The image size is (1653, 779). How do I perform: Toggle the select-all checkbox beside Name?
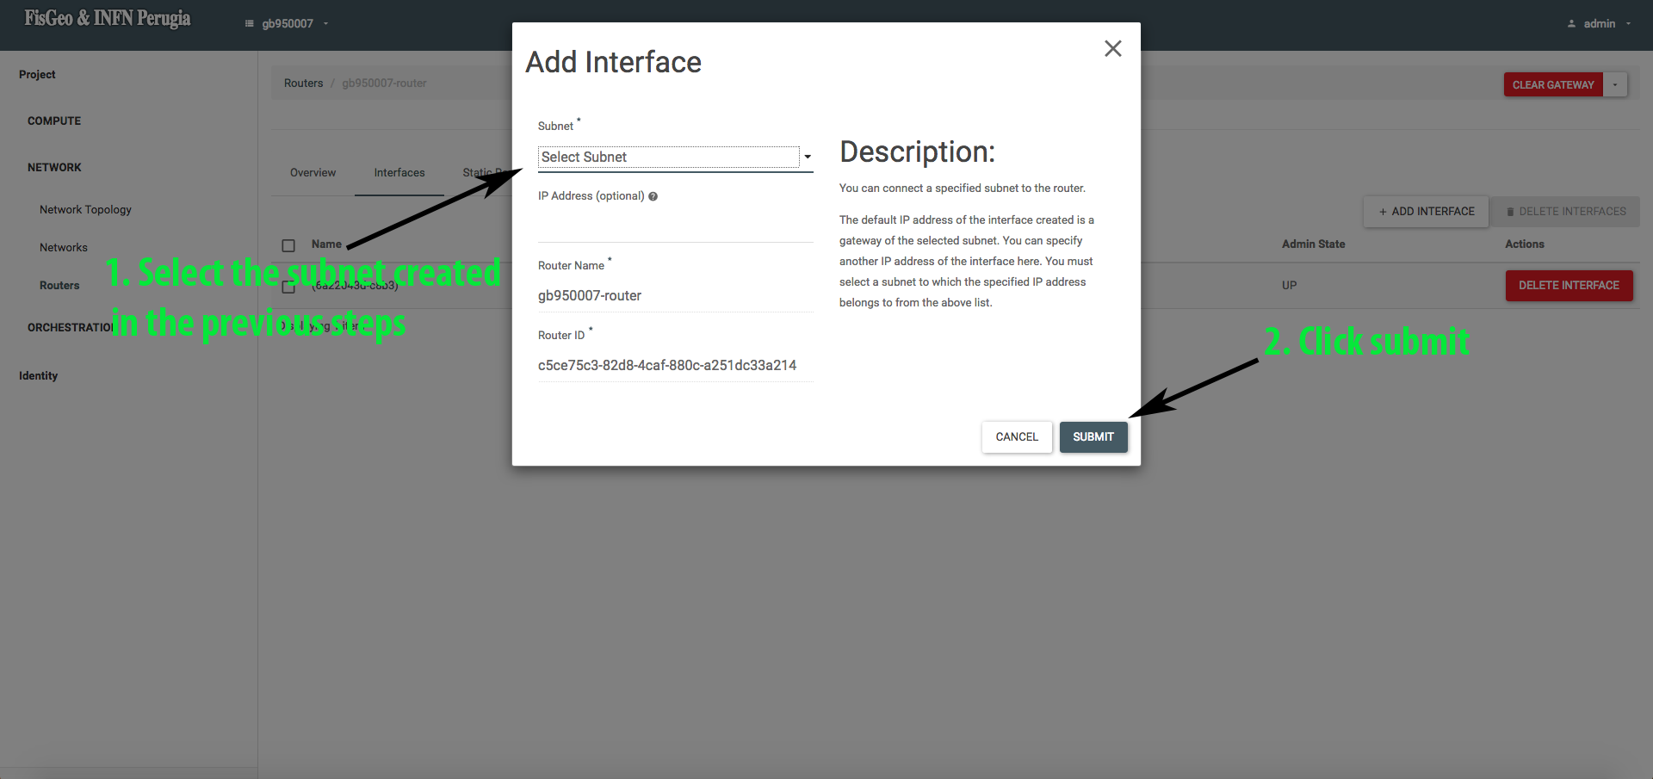[x=288, y=245]
